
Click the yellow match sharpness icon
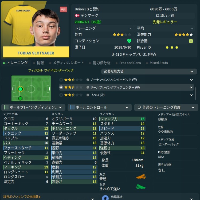[x=191, y=41]
